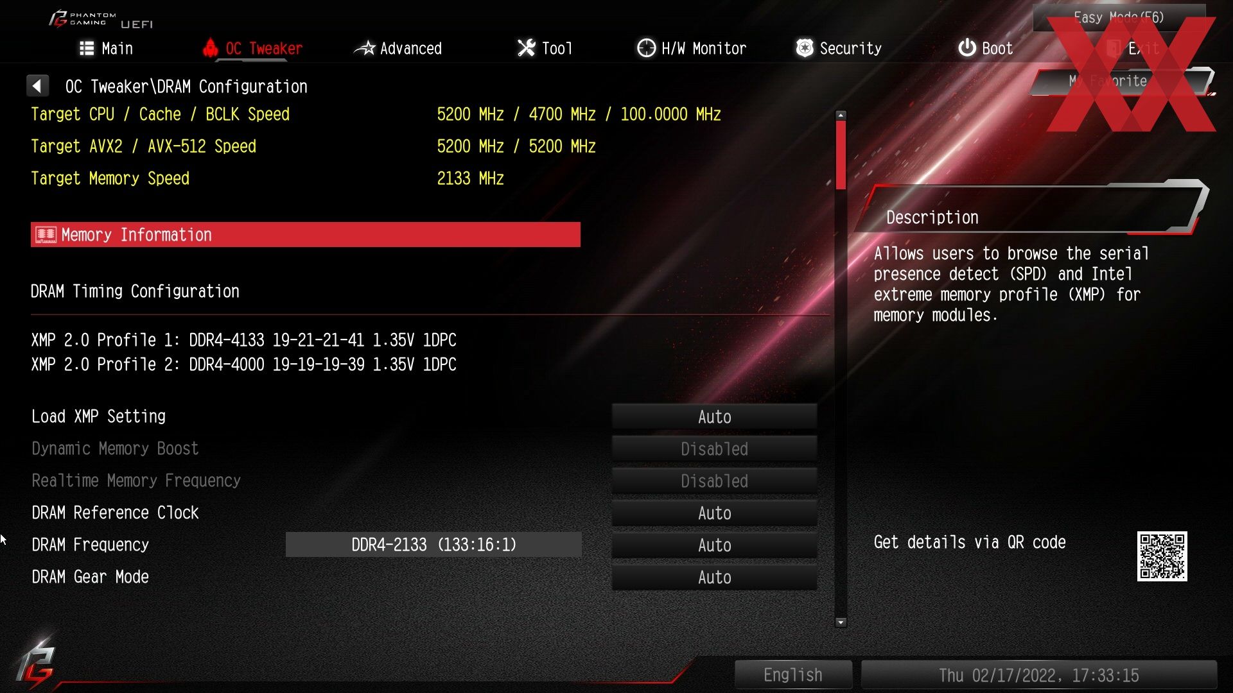Click the Main menu grid icon
1233x693 pixels.
pos(87,48)
